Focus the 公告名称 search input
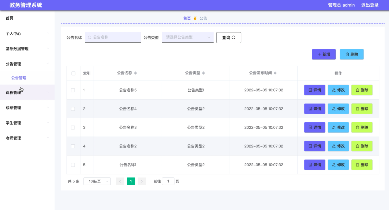Screen dimensions: 389x210 (x=113, y=37)
